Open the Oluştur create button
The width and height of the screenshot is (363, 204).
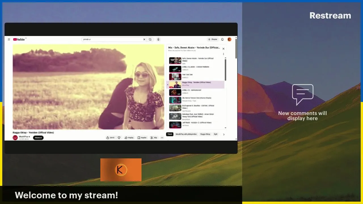click(x=212, y=39)
